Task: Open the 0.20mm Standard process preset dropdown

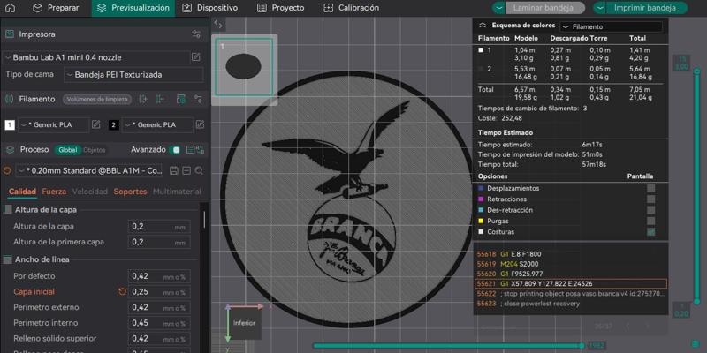Action: coord(91,170)
